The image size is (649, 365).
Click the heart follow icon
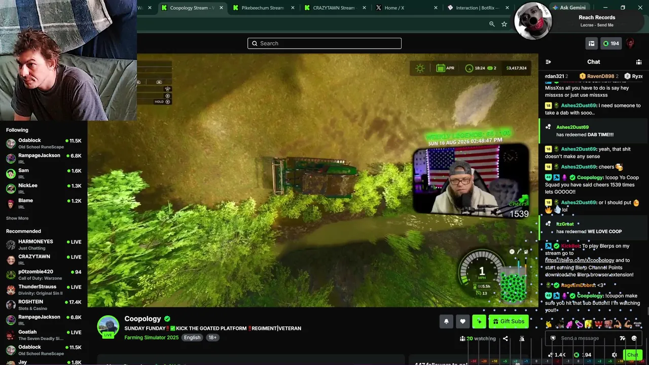[x=462, y=321]
